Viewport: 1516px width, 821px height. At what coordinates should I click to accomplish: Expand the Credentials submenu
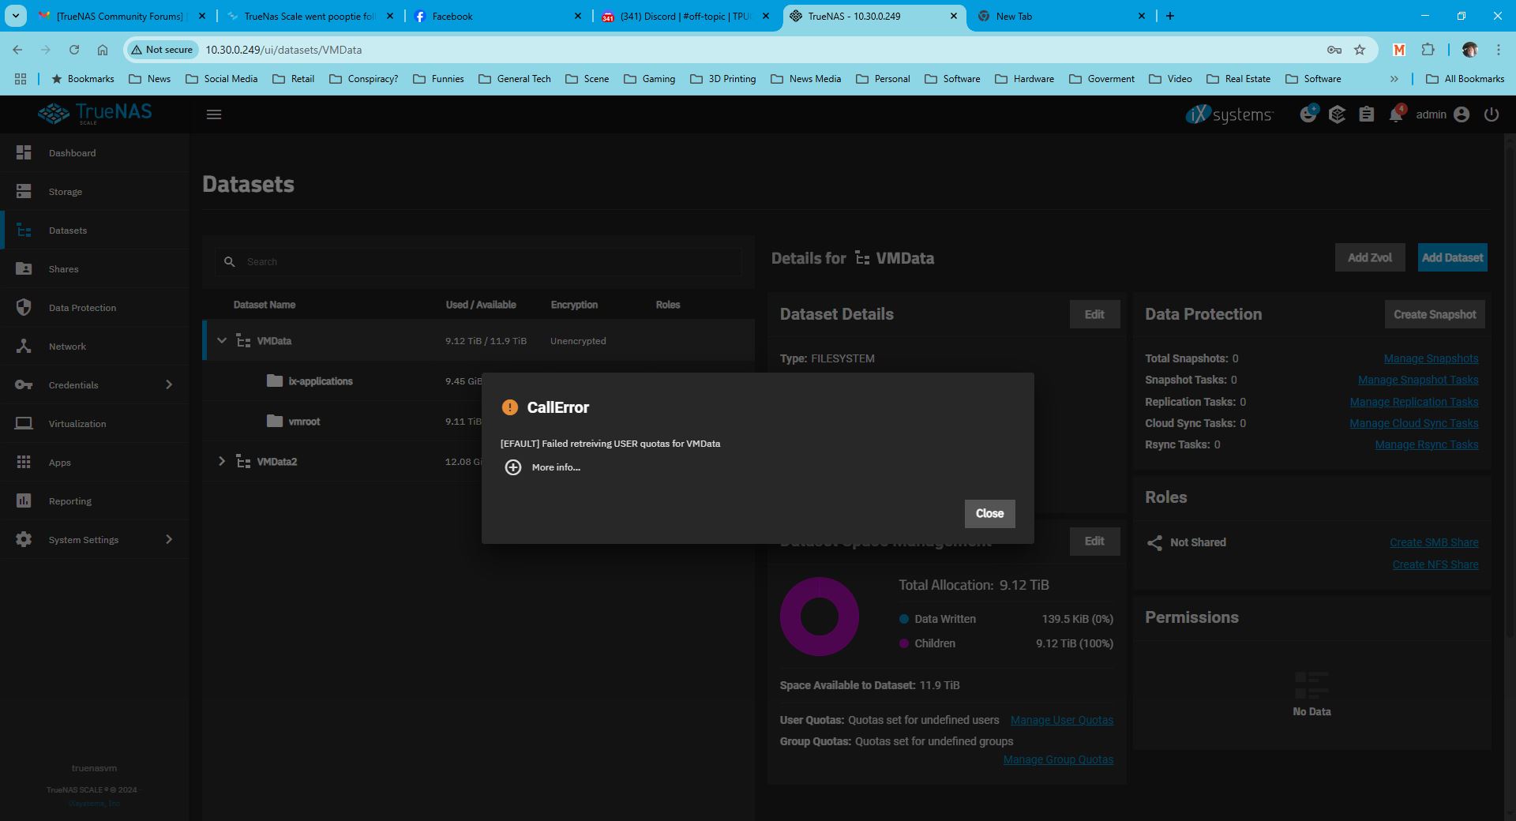point(168,384)
